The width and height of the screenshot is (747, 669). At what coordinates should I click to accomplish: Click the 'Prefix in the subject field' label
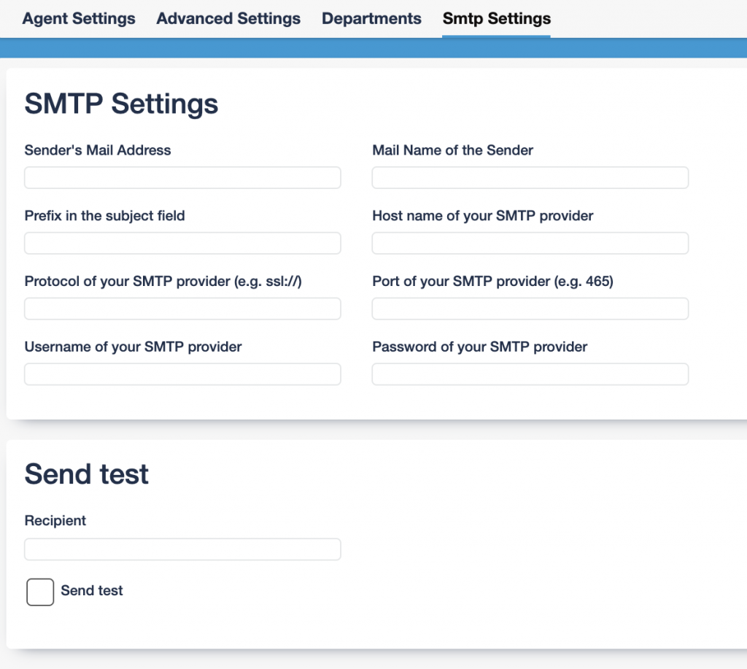tap(104, 216)
